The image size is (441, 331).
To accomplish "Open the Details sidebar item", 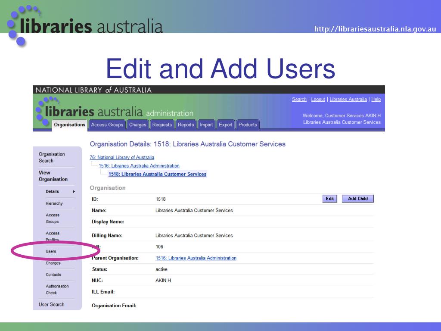I will (x=52, y=191).
